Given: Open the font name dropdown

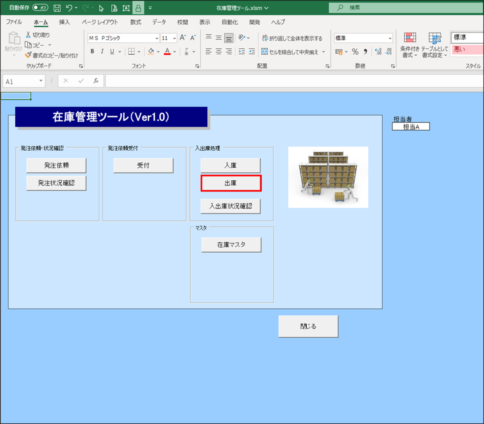Looking at the screenshot, I should pos(157,38).
